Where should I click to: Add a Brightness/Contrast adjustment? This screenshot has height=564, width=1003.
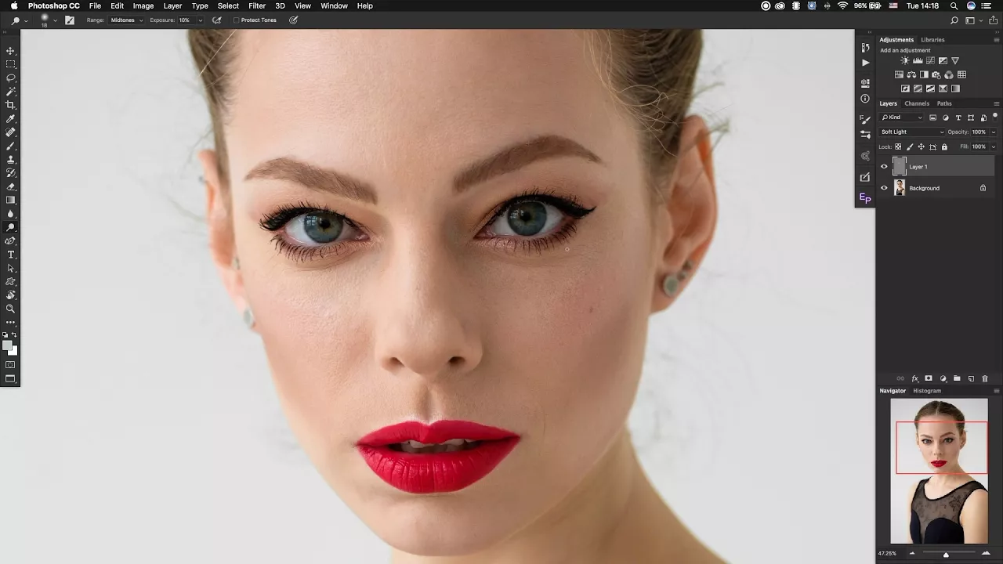coord(905,60)
